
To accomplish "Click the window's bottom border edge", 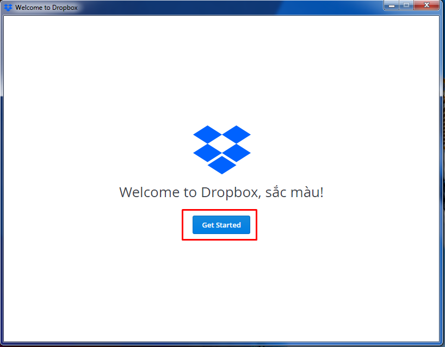I will [x=222, y=344].
